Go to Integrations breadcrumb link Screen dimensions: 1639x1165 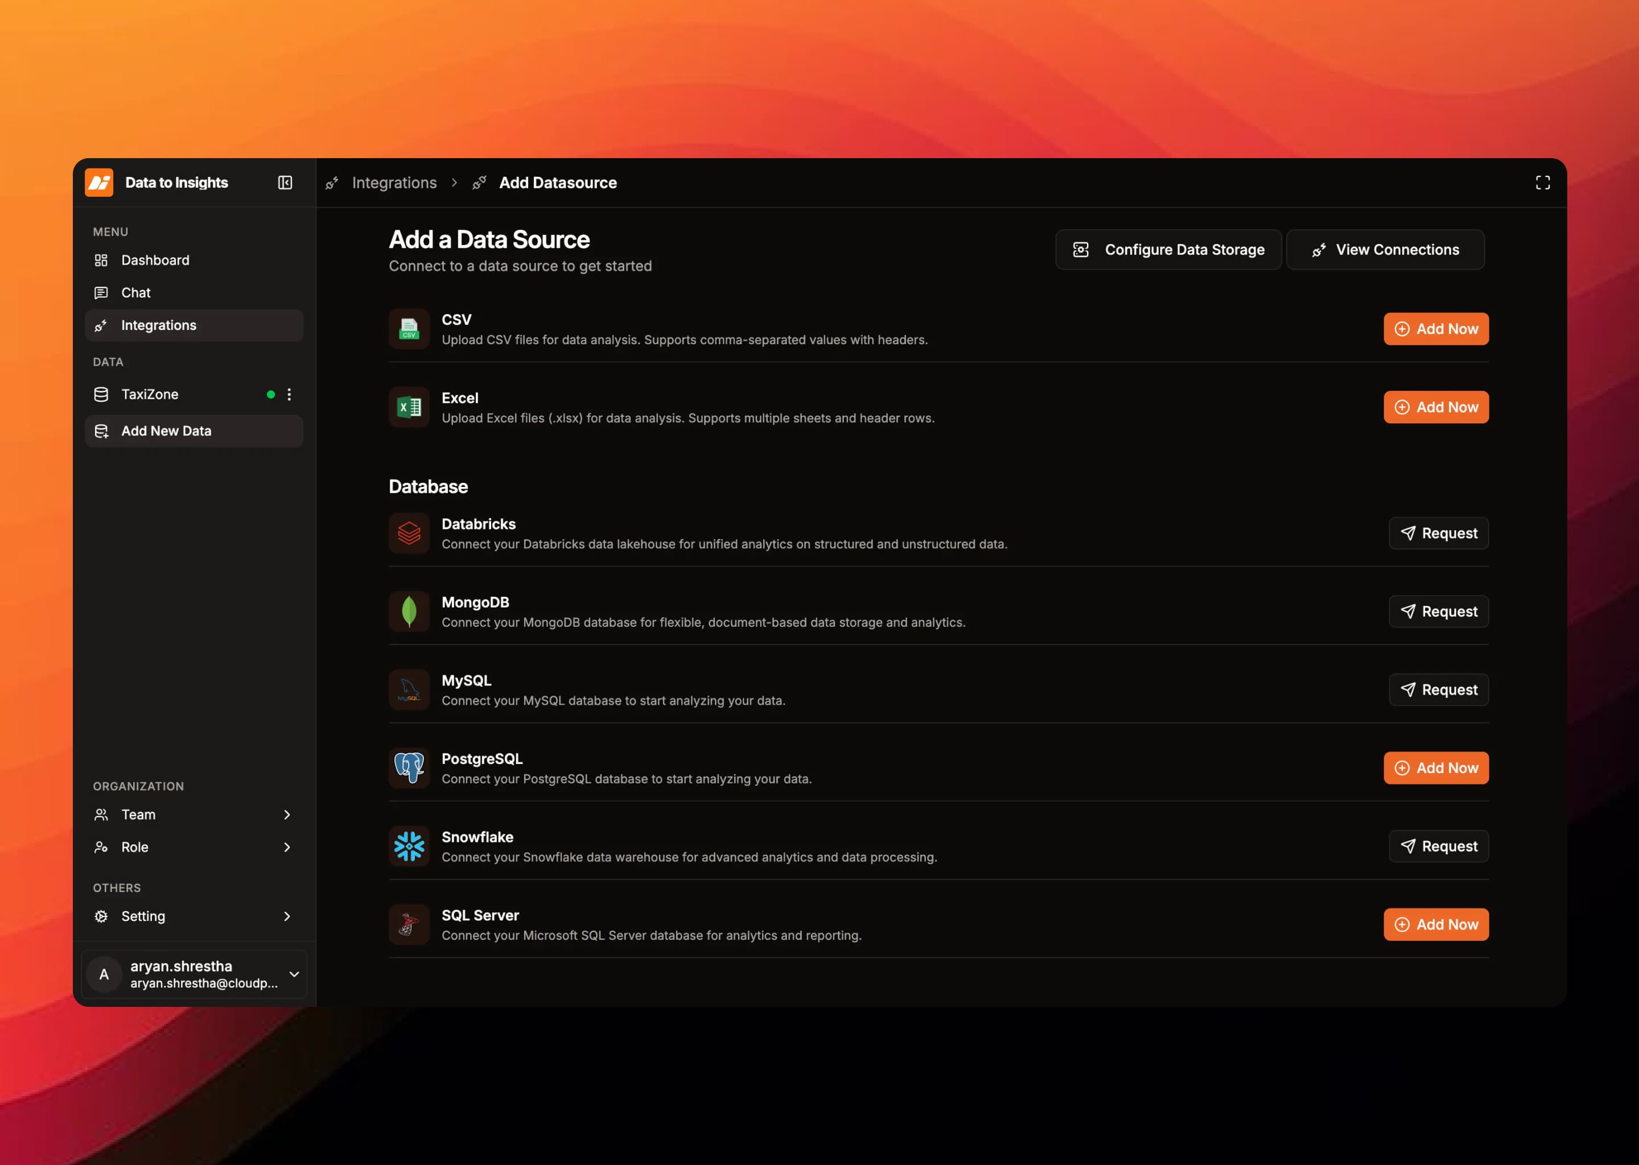394,182
